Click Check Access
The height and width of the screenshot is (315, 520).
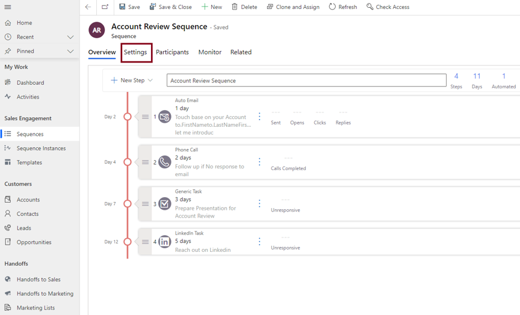pyautogui.click(x=388, y=7)
